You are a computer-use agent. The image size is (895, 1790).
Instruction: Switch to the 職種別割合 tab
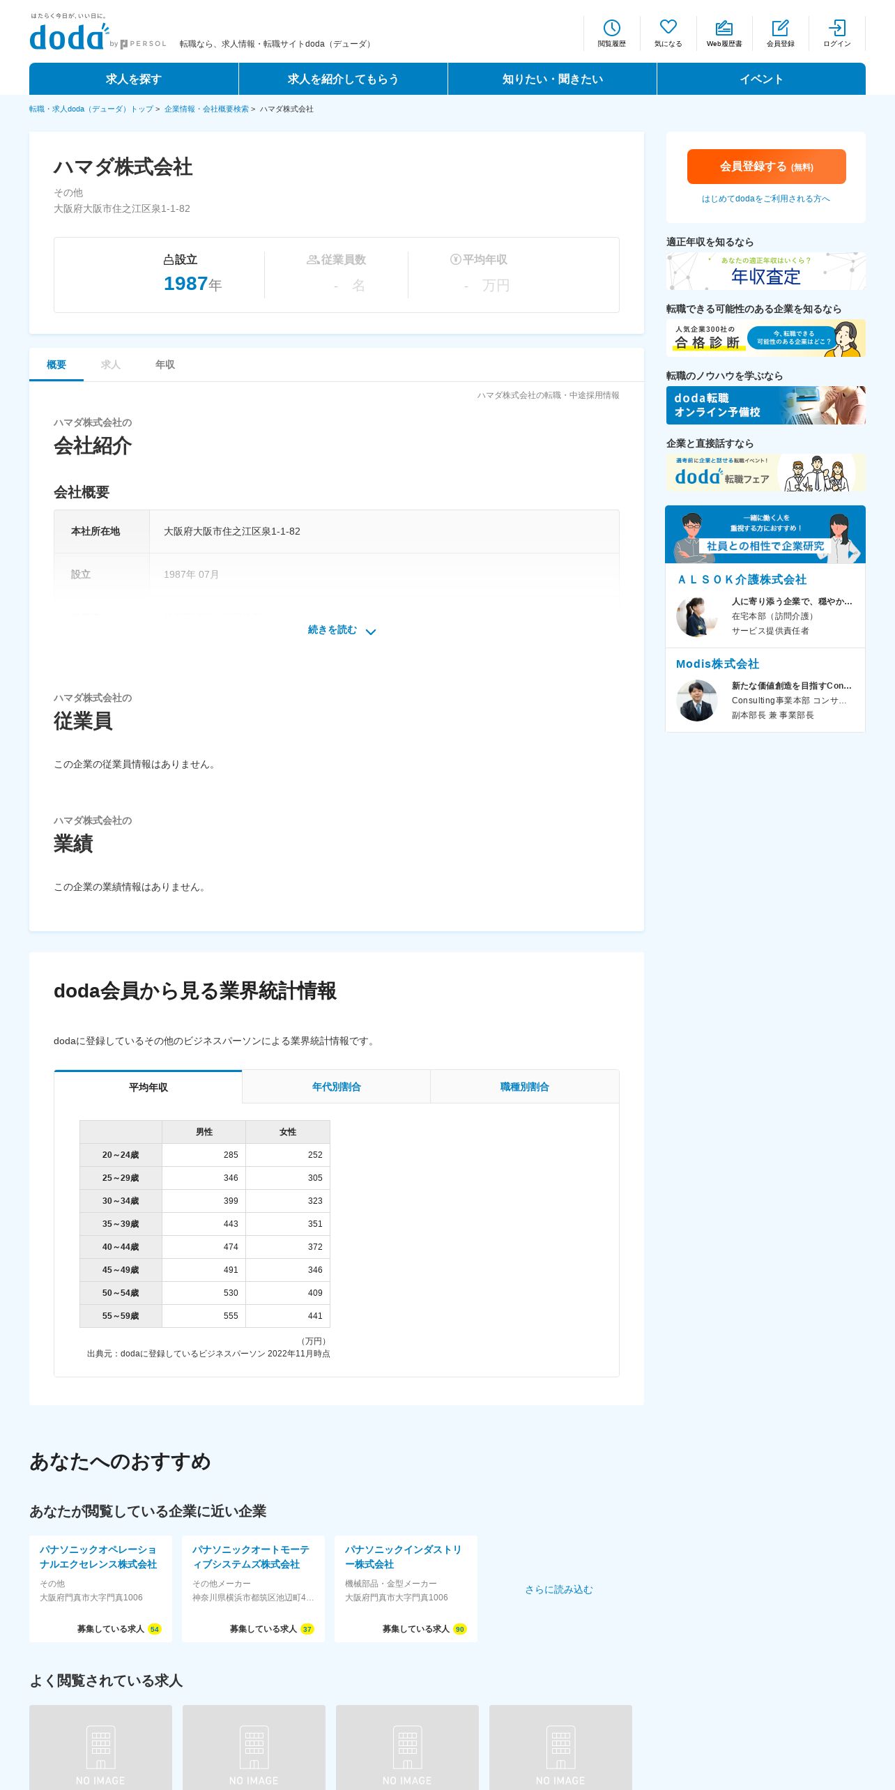pyautogui.click(x=524, y=1087)
